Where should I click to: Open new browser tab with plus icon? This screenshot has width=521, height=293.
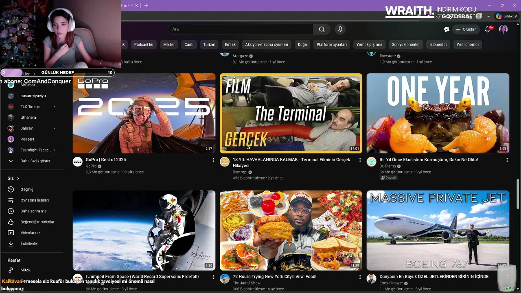click(146, 5)
